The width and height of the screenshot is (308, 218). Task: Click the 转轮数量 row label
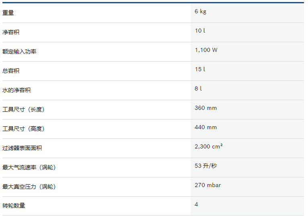(14, 206)
